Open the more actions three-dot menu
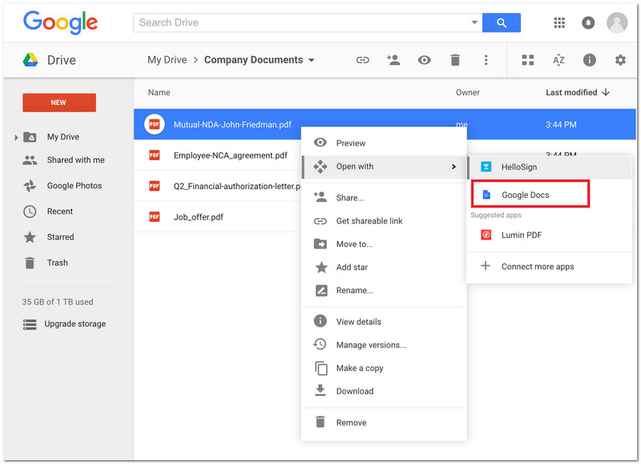This screenshot has height=464, width=641. click(x=486, y=60)
